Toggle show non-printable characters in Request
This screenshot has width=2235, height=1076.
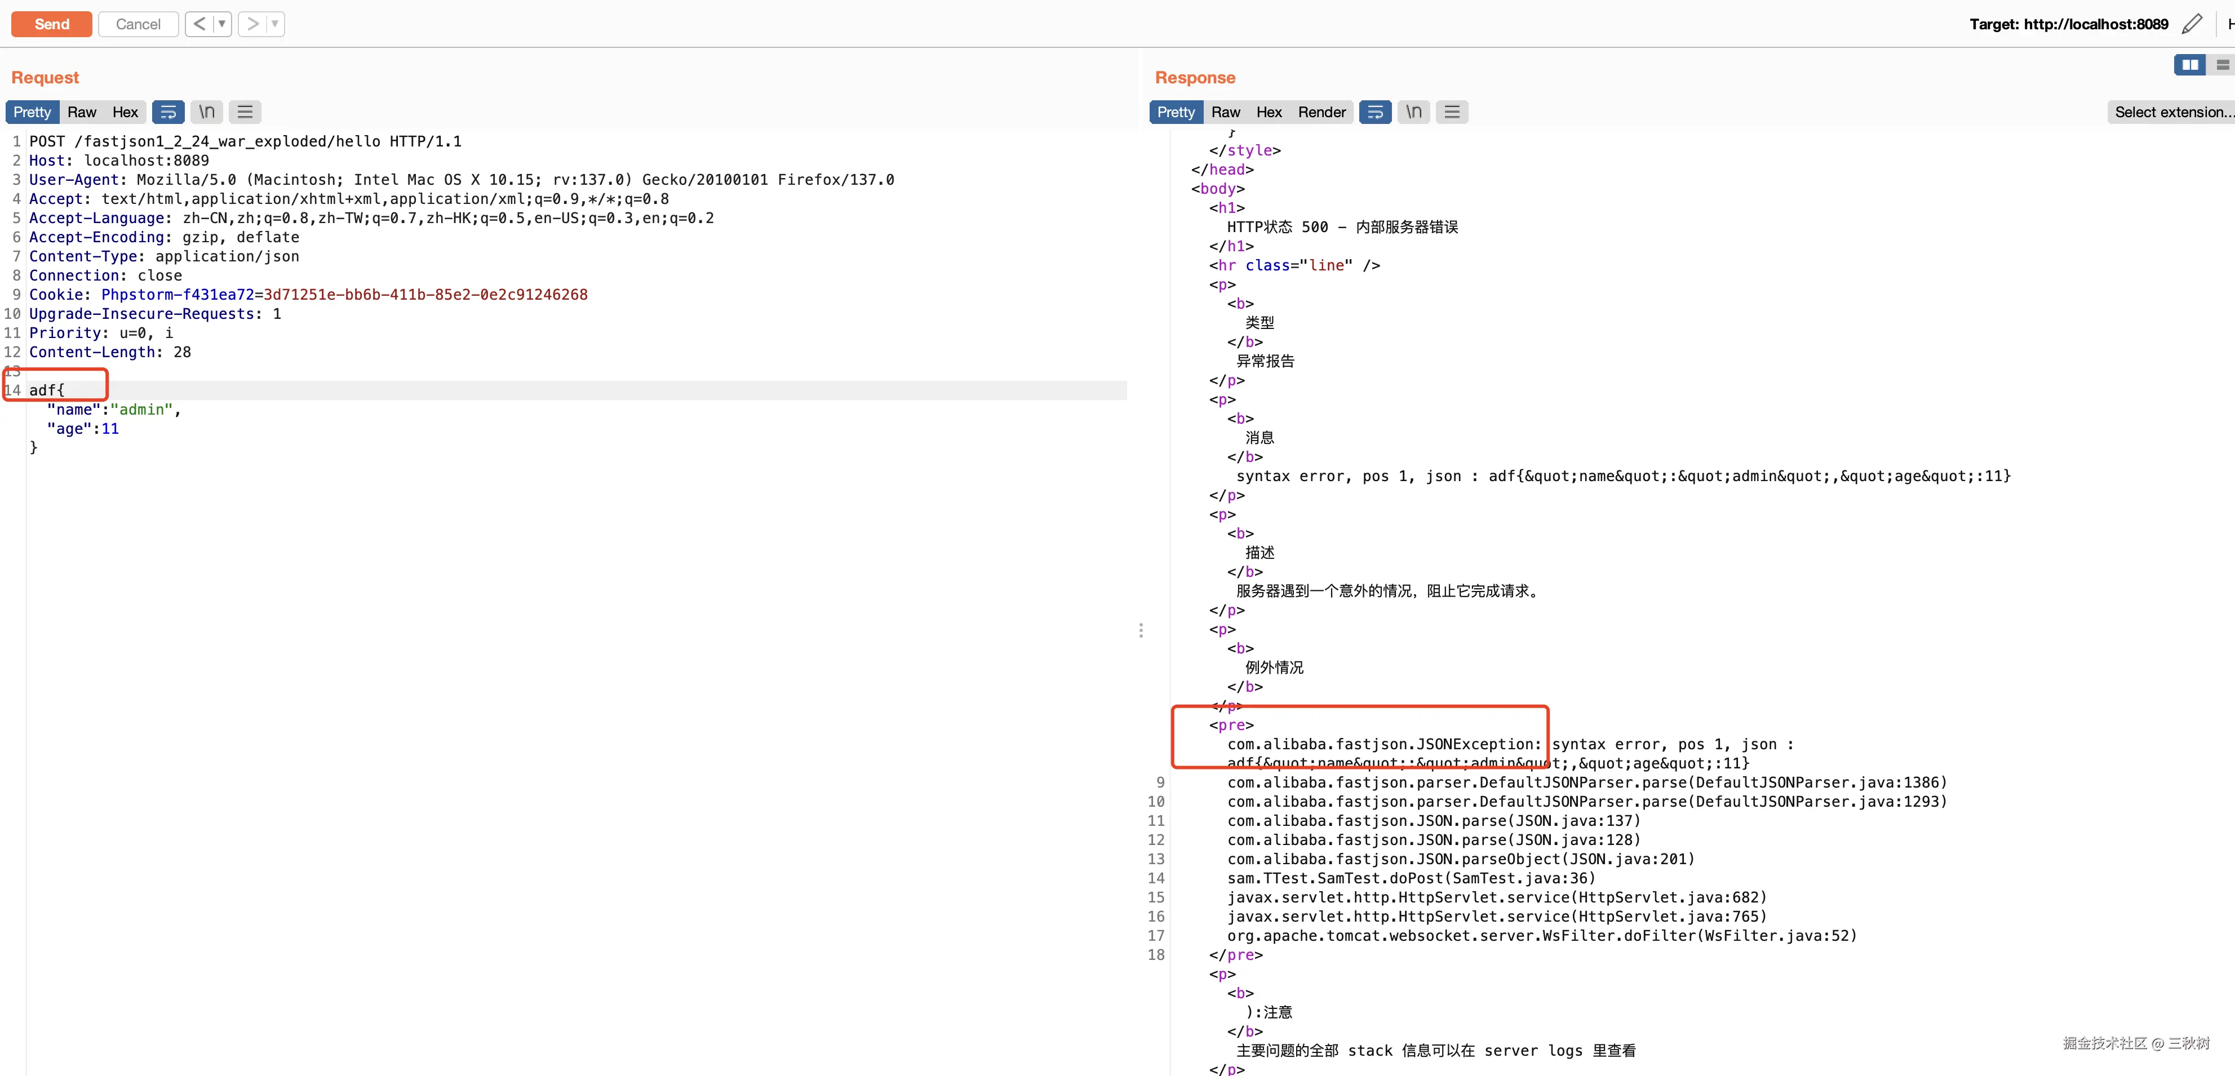tap(206, 112)
